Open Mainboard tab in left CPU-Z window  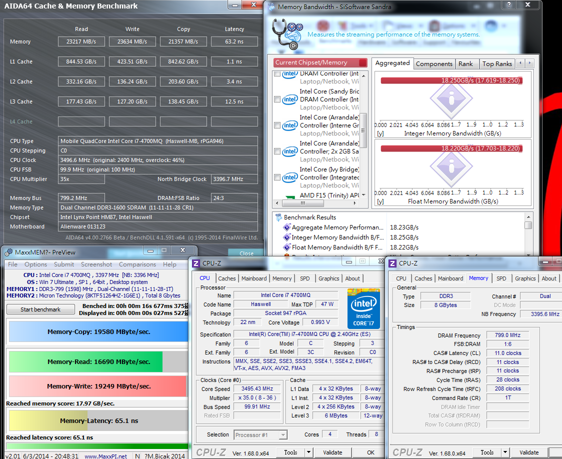[254, 278]
